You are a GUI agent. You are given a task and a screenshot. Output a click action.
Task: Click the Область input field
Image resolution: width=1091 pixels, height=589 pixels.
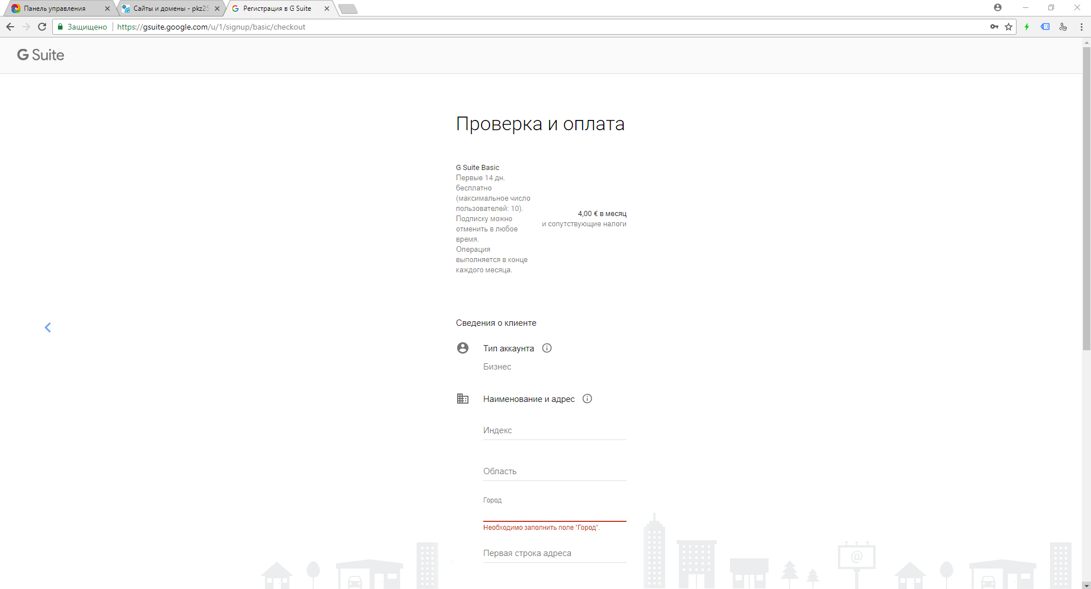coord(555,471)
